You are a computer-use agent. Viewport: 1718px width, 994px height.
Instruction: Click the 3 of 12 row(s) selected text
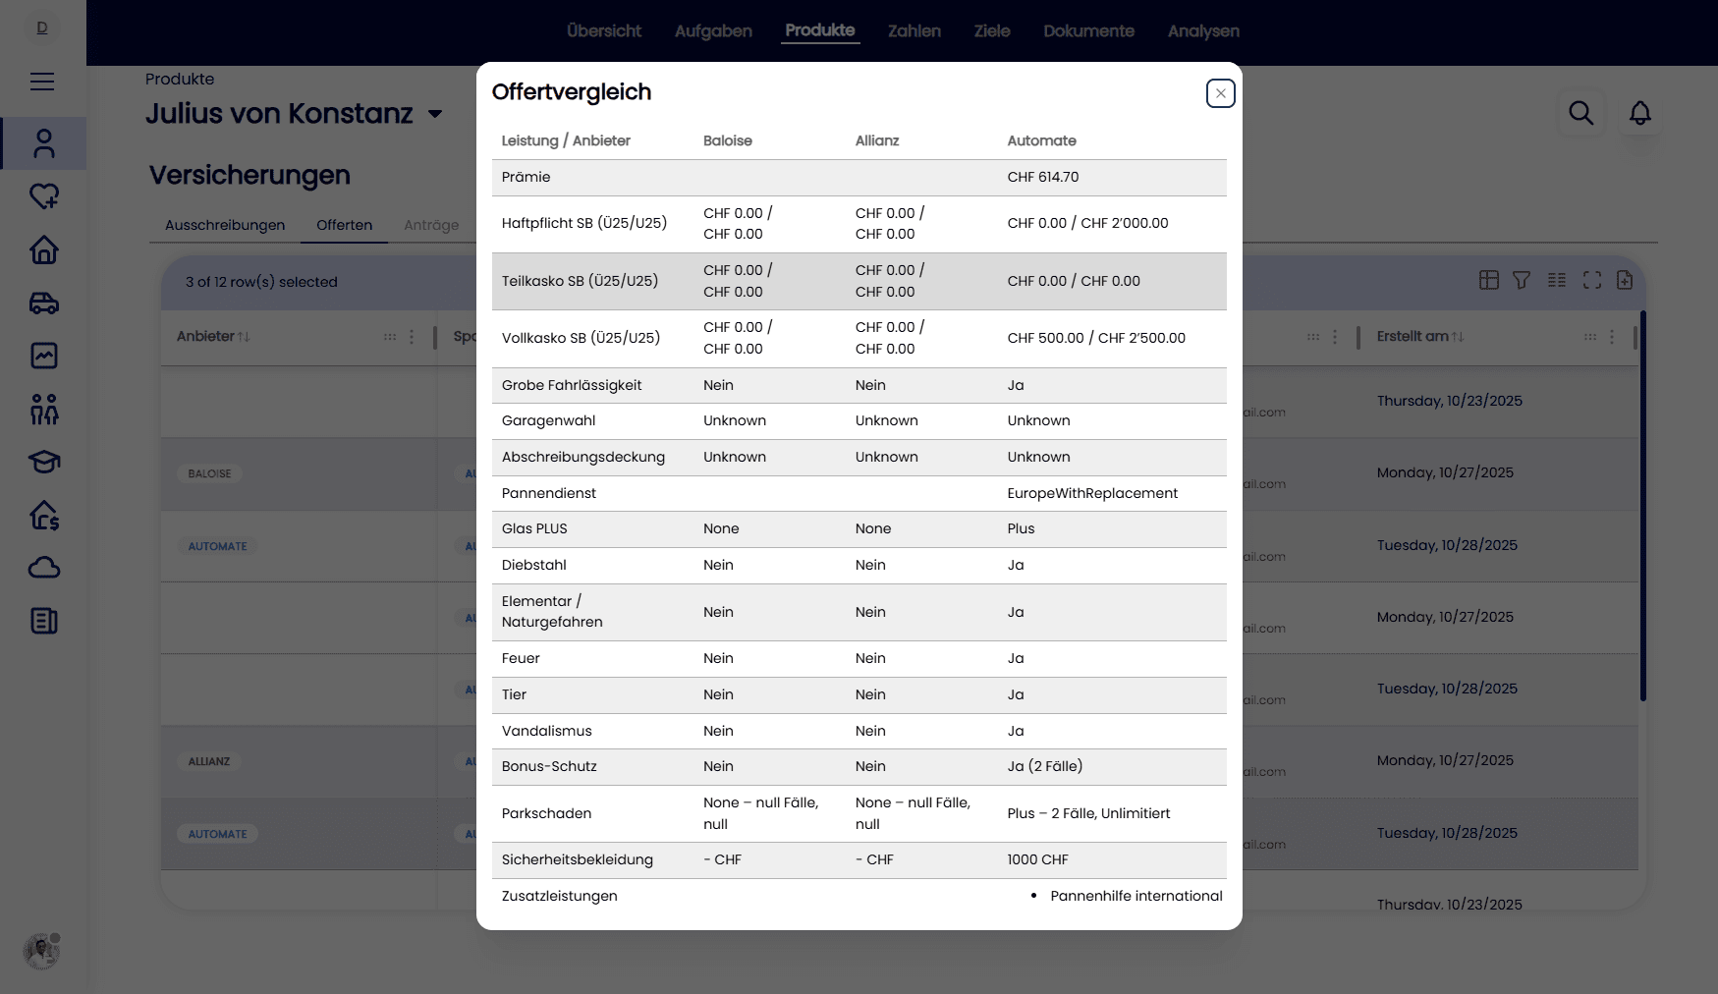(x=261, y=282)
